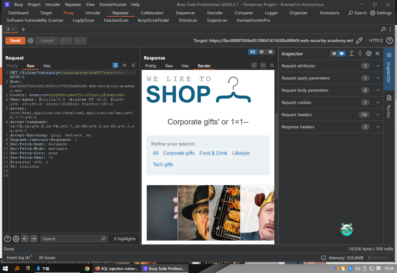
Task: Open Firefox SQL injection taskbar window
Action: [x=117, y=269]
